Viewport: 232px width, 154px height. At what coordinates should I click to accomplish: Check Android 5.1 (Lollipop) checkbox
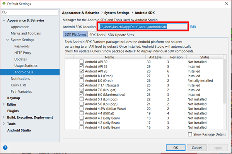click(82, 99)
